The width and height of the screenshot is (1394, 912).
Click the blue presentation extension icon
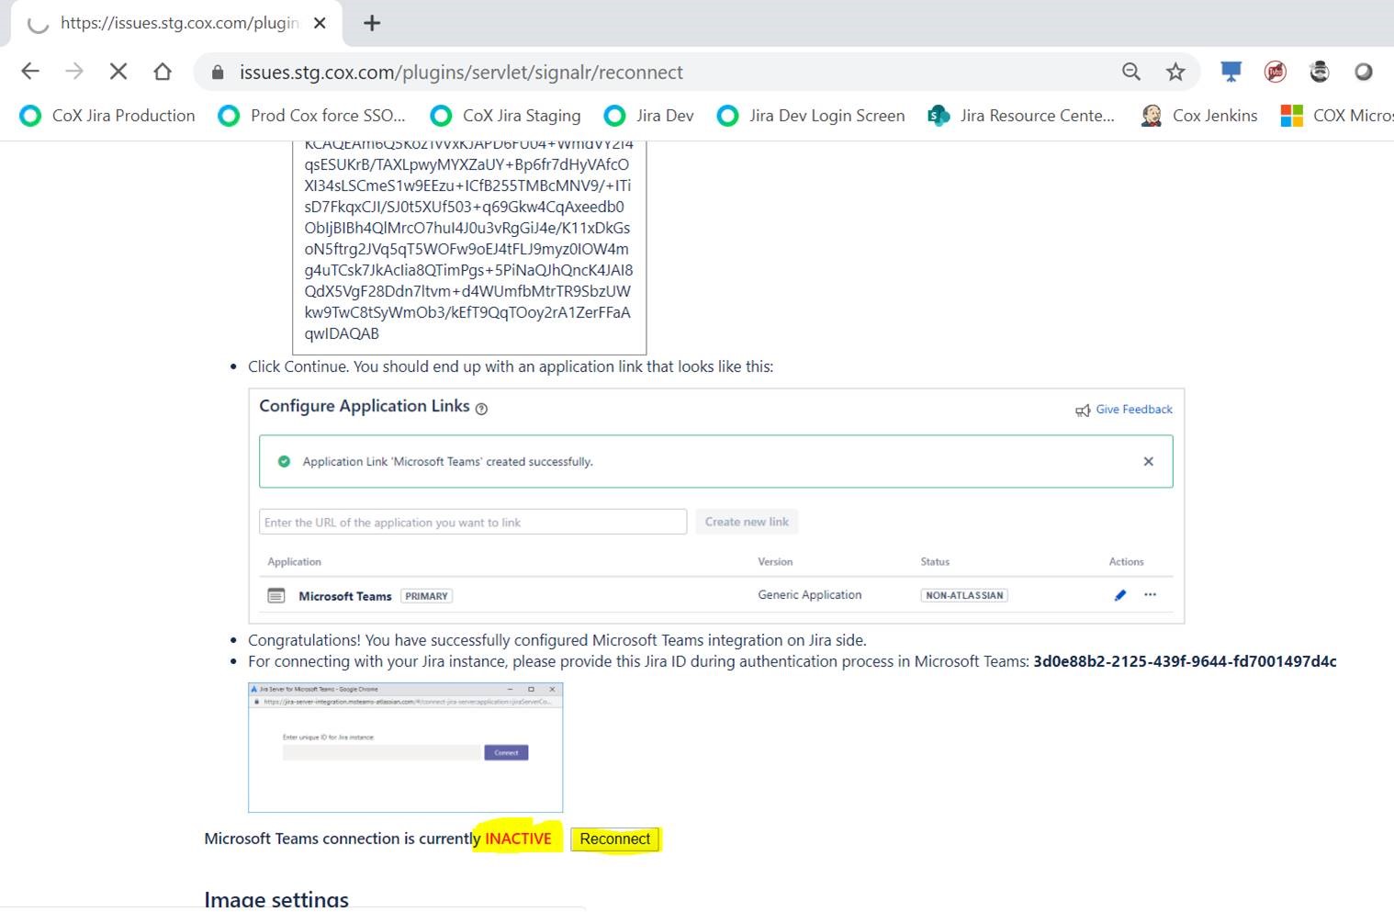[1231, 72]
